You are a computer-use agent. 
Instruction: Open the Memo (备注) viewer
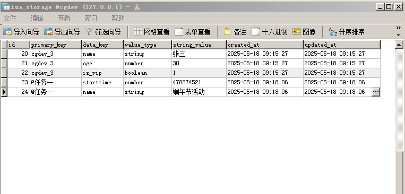235,32
